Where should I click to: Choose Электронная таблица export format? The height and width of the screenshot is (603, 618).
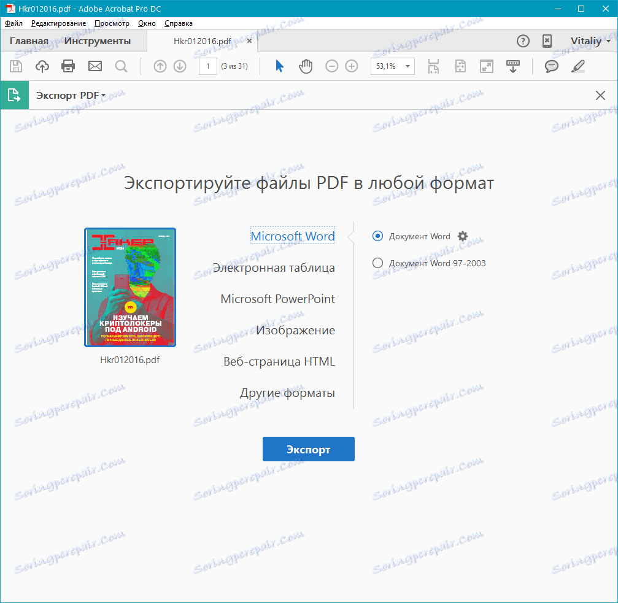[274, 267]
